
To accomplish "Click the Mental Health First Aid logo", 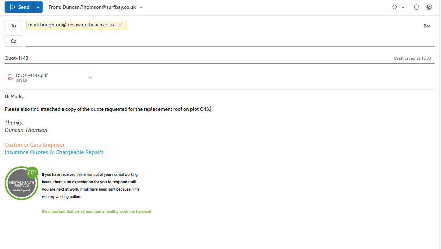I will [x=21, y=183].
